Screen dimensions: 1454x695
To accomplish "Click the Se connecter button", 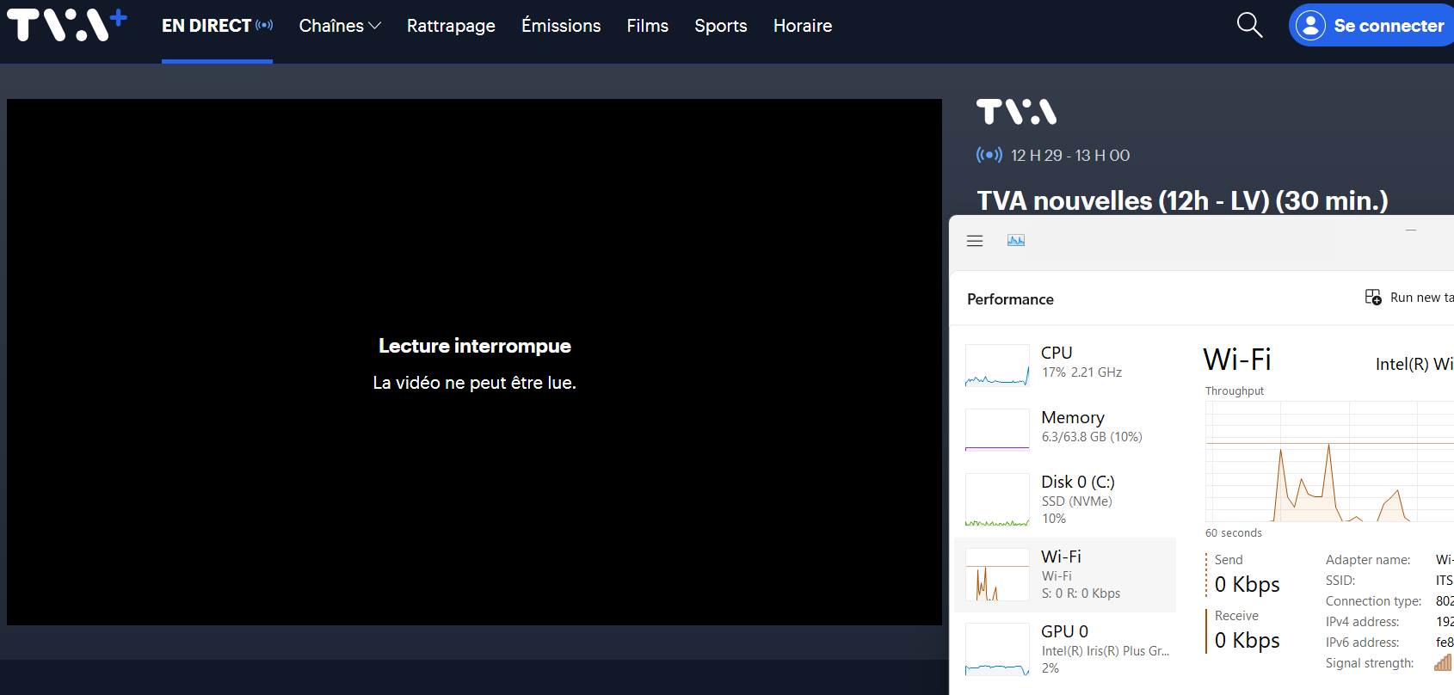I will [x=1373, y=26].
